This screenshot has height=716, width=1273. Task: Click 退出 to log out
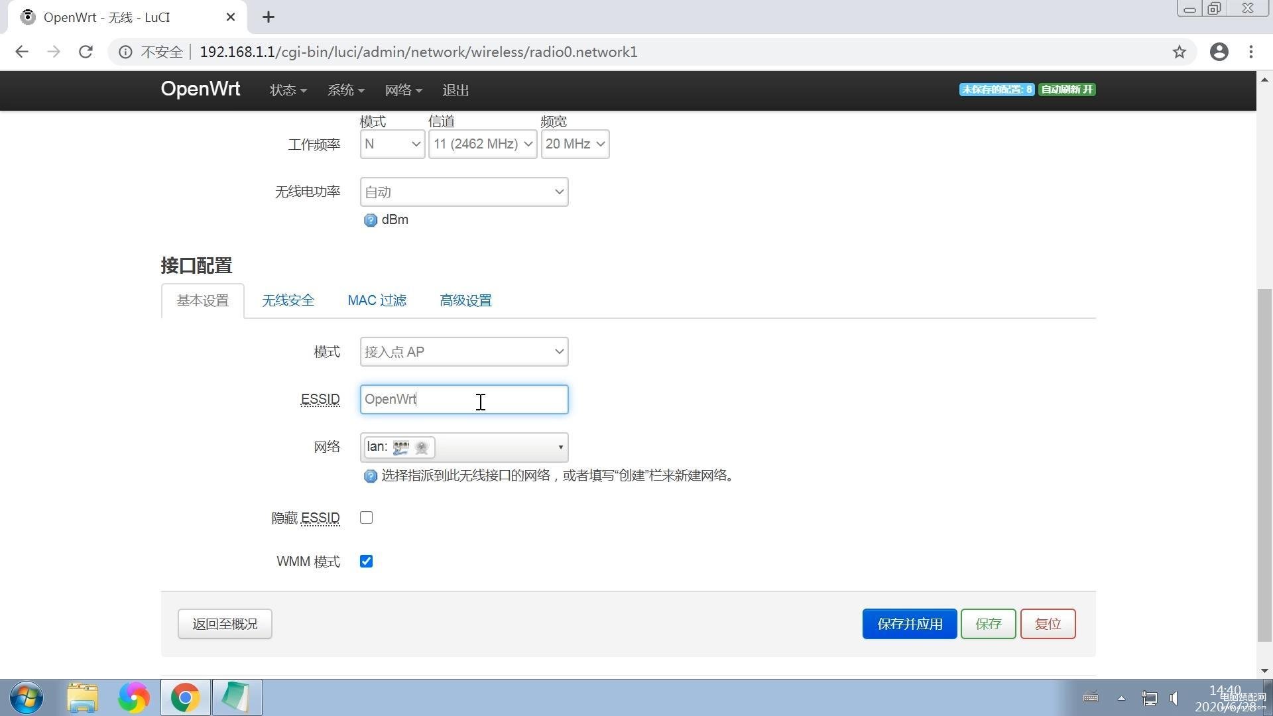tap(455, 90)
